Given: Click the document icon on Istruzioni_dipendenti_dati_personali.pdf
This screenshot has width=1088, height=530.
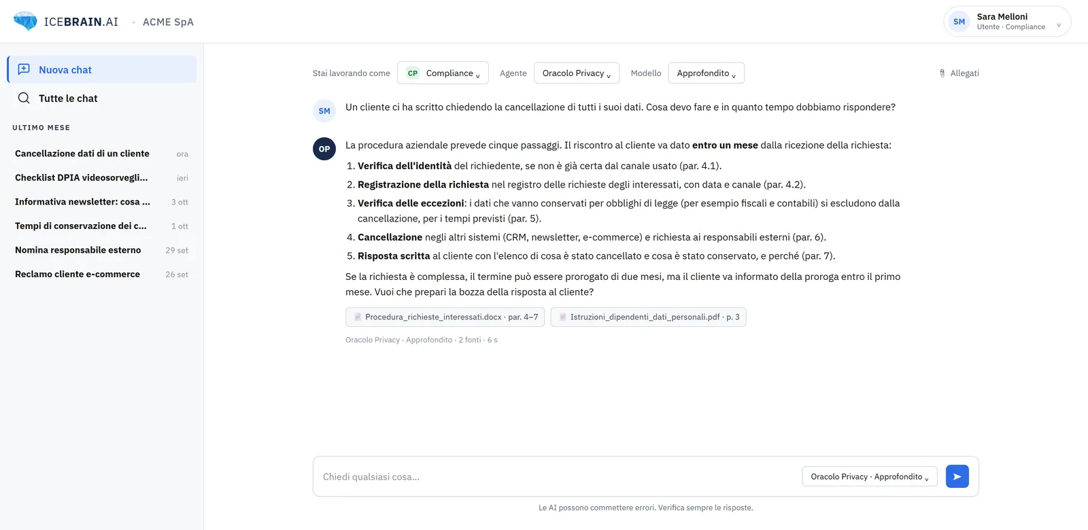Looking at the screenshot, I should click(x=562, y=317).
